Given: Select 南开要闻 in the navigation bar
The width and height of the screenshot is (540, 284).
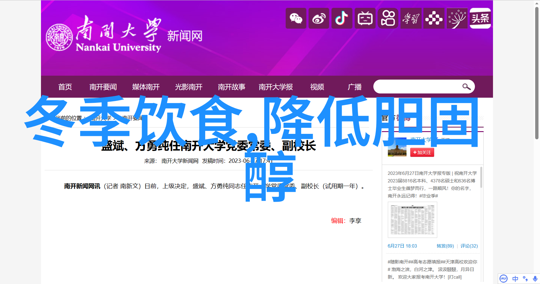Looking at the screenshot, I should [x=103, y=87].
